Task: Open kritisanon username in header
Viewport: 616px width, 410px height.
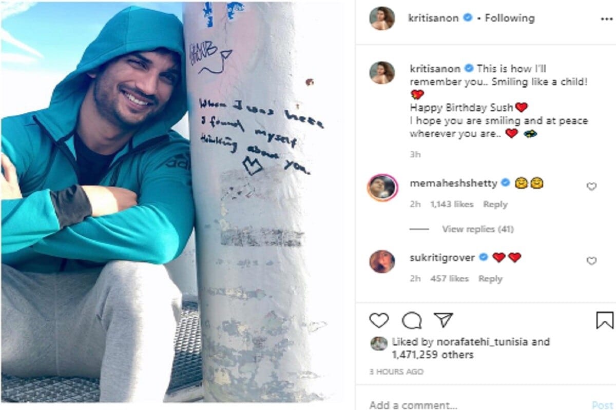Action: [x=434, y=18]
